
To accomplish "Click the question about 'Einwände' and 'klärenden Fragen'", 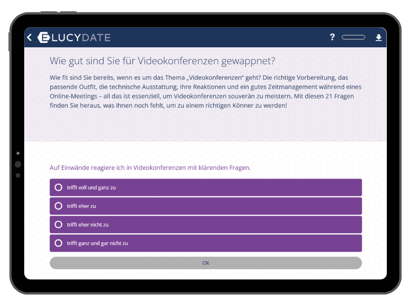I will point(150,168).
